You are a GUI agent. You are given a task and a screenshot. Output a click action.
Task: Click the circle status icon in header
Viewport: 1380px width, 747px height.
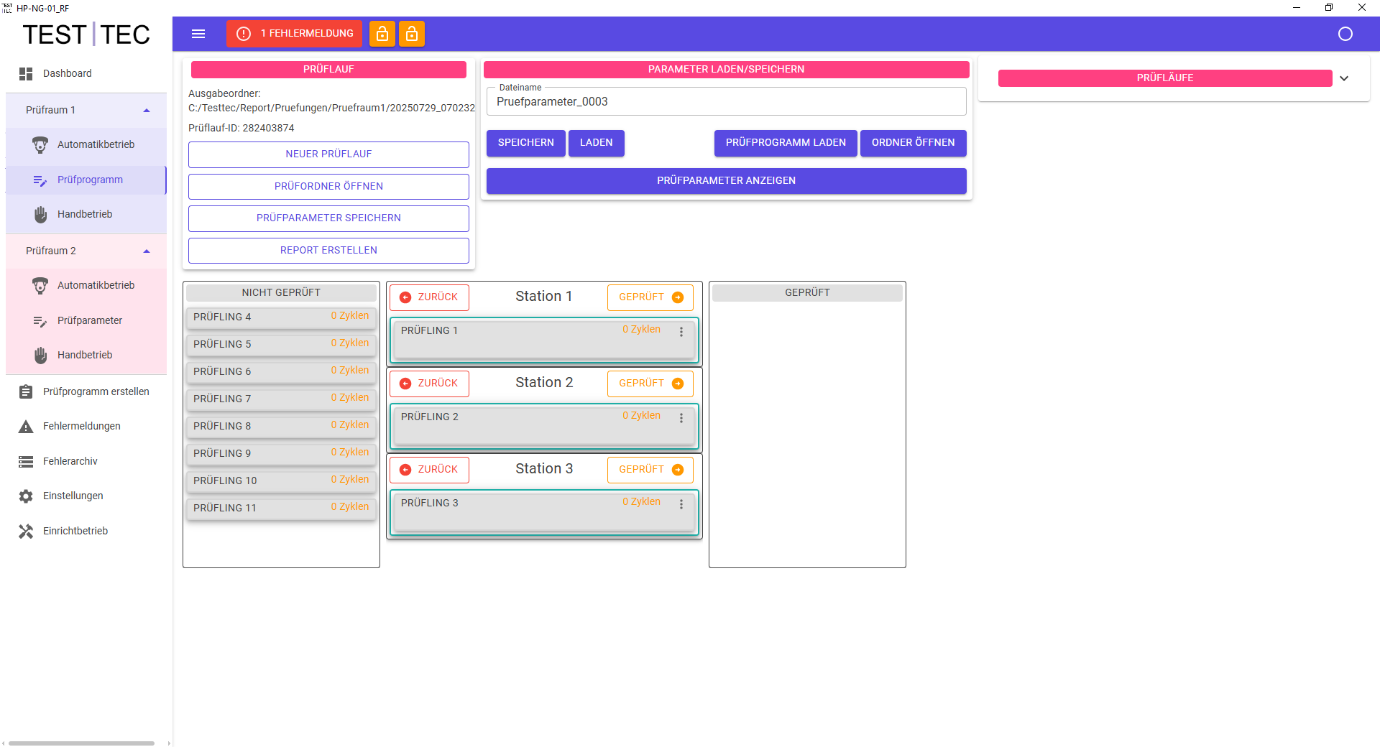click(x=1345, y=34)
